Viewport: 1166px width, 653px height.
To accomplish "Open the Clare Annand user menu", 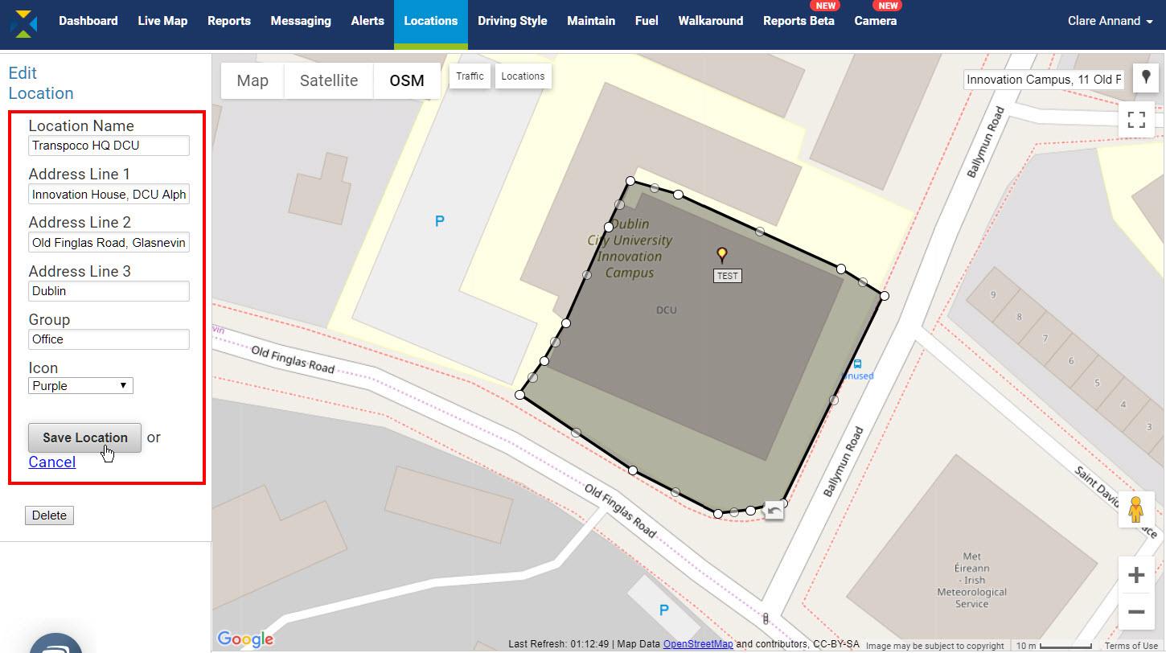I will pos(1111,21).
